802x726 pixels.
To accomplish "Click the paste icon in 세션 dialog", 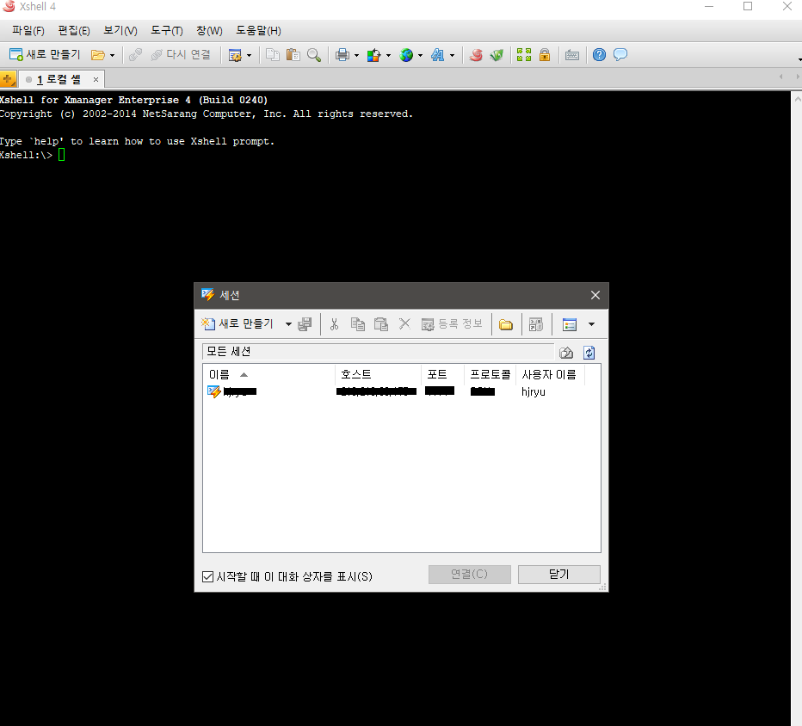I will [x=381, y=324].
